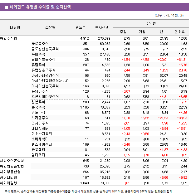The image size is (191, 194).
Task: Select one-year return '-20,01'
Action: coord(163,60)
